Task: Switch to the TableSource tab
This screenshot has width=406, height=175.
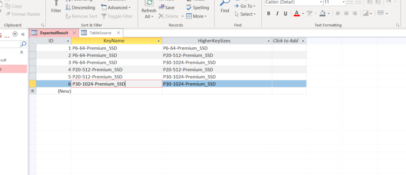Action: [100, 33]
